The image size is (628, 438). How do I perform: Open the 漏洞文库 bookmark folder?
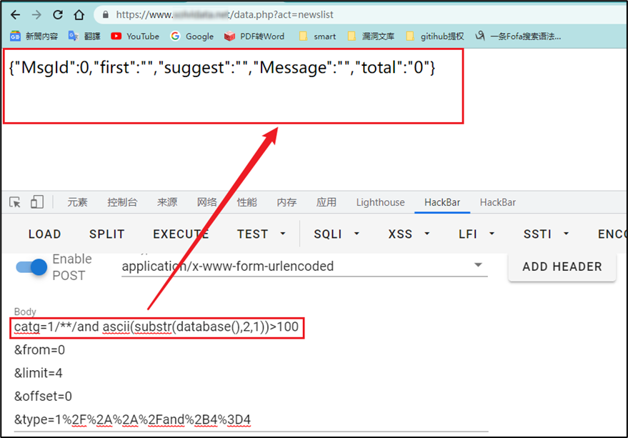coord(371,36)
